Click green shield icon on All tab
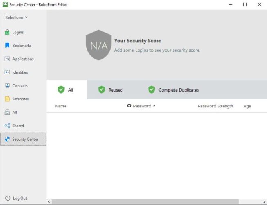Viewport: 267px width, 205px height. (61, 89)
